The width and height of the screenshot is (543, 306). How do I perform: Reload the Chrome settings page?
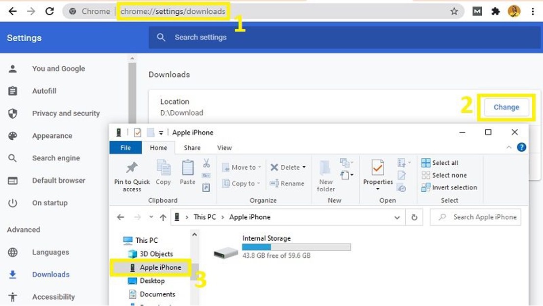coord(49,11)
